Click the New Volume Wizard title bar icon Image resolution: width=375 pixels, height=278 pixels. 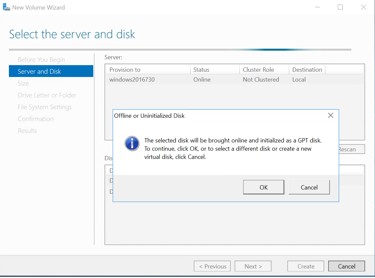(x=7, y=7)
